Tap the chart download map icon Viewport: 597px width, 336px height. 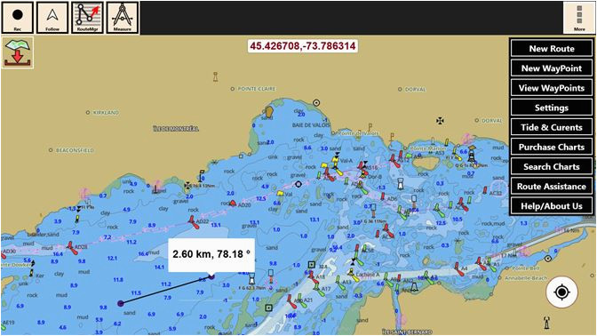click(x=18, y=53)
